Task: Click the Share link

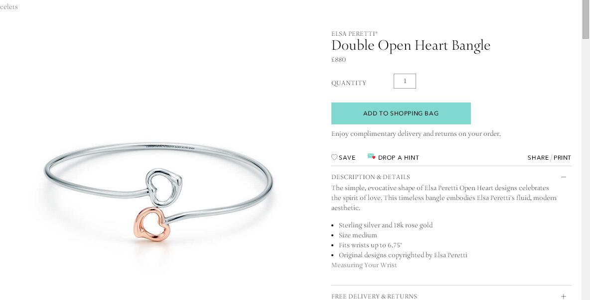Action: click(x=538, y=158)
